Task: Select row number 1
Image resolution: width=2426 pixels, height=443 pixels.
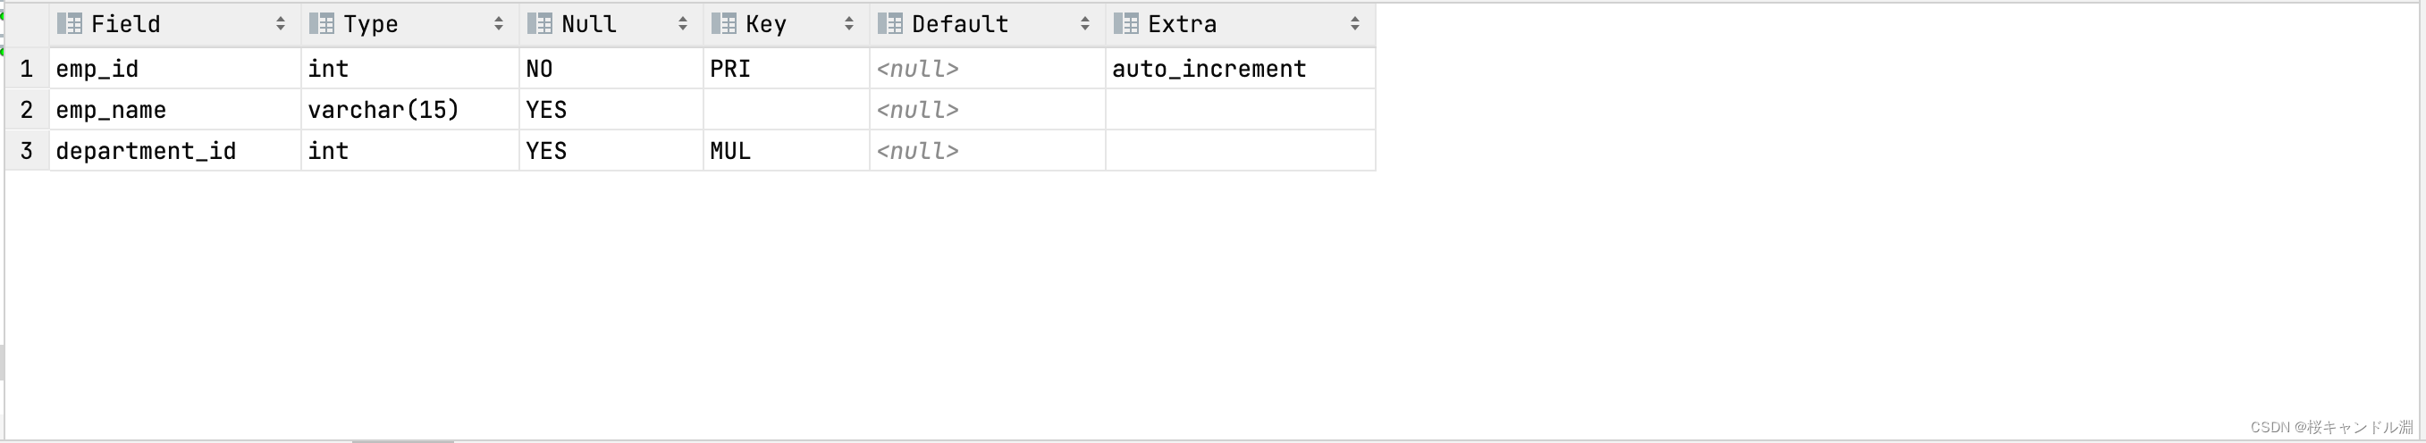Action: point(27,69)
